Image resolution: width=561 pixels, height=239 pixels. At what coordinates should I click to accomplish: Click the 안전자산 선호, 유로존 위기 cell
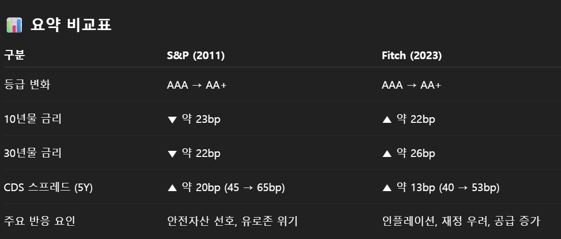click(232, 221)
